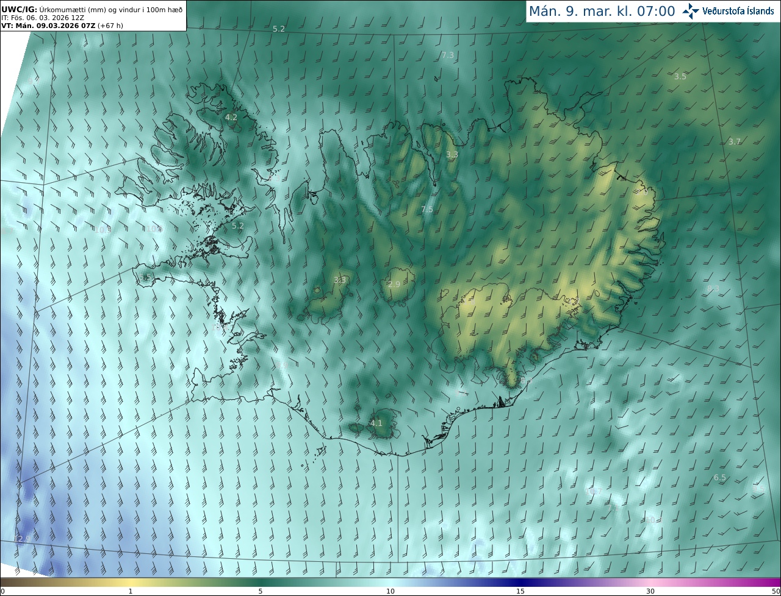781x596 pixels.
Task: Click the 4.1 value inside the southern glacier
Action: (376, 423)
